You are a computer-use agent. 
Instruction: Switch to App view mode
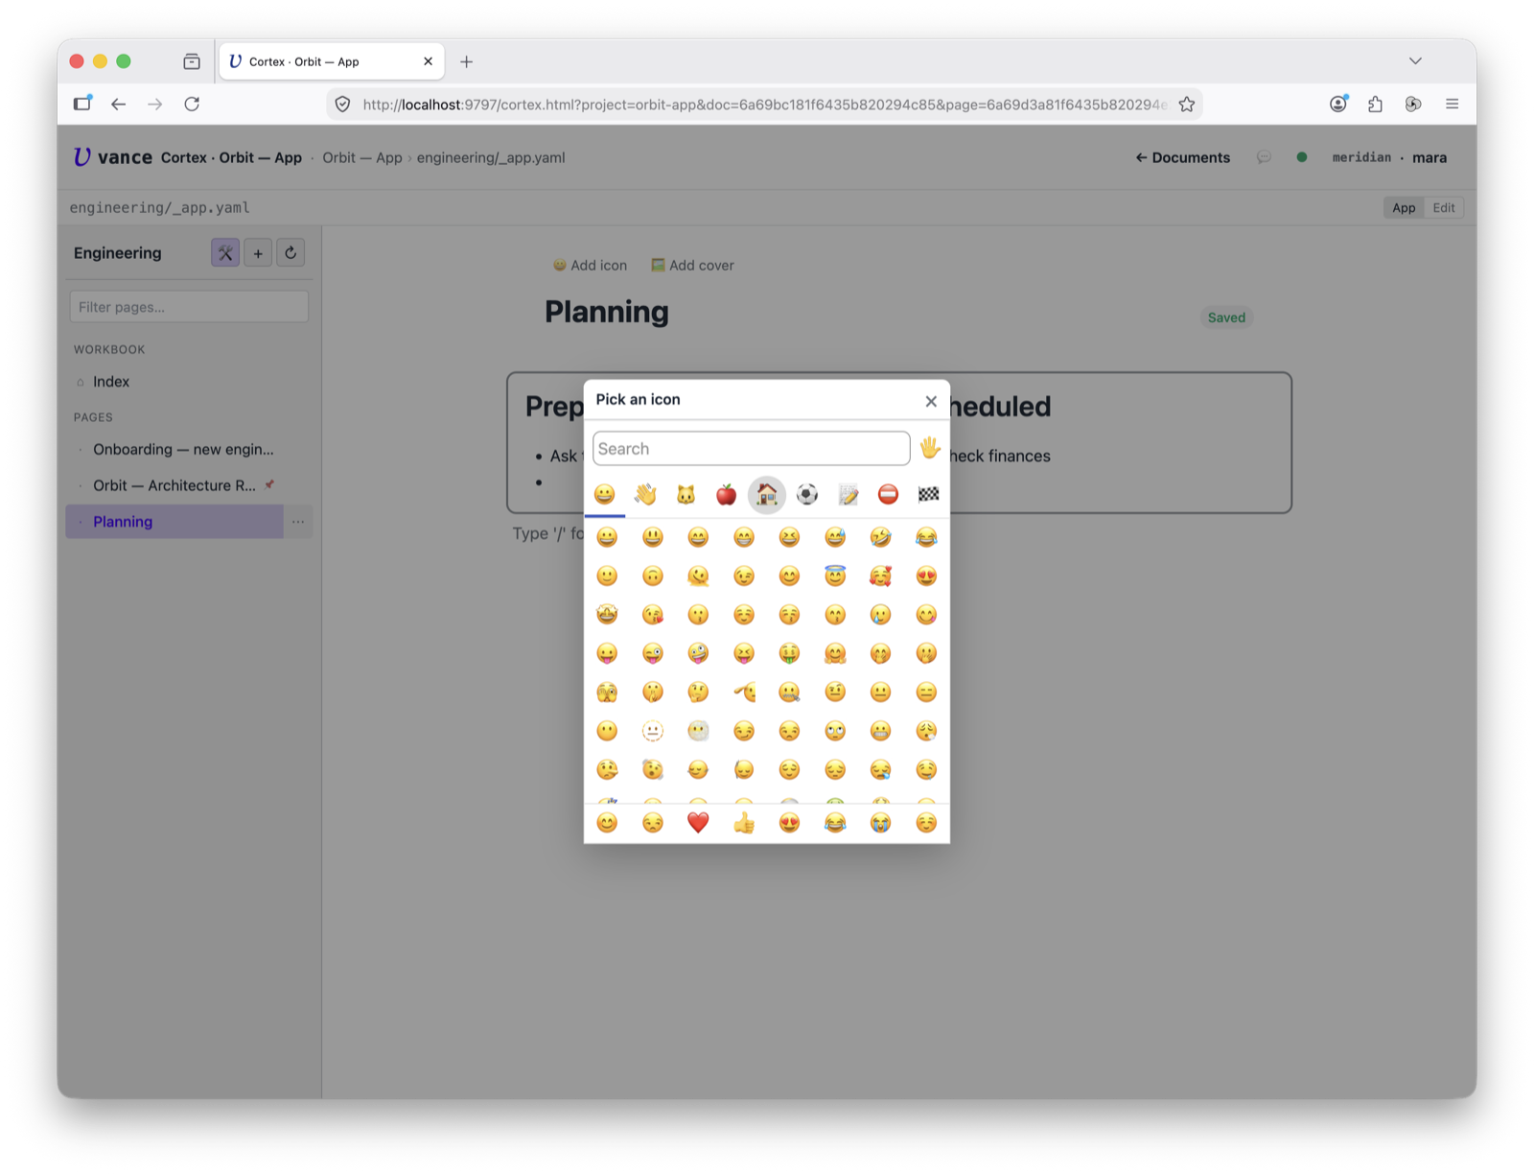point(1404,208)
